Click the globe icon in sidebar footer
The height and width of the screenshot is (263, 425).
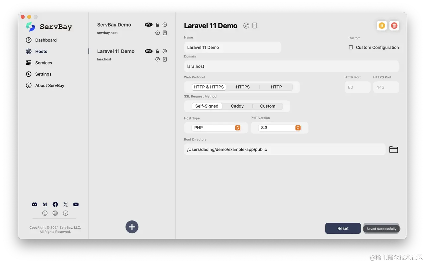point(55,213)
